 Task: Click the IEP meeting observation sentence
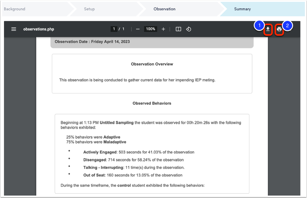tap(137, 80)
